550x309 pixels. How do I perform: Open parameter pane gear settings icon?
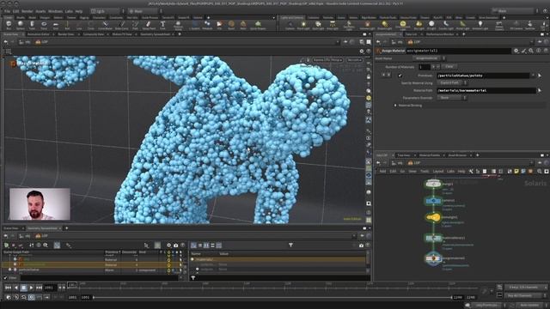click(x=516, y=51)
